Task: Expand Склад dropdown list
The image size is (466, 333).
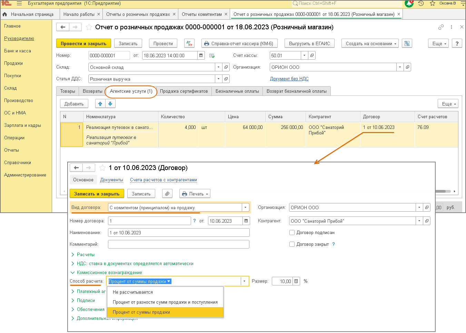Action: (219, 67)
